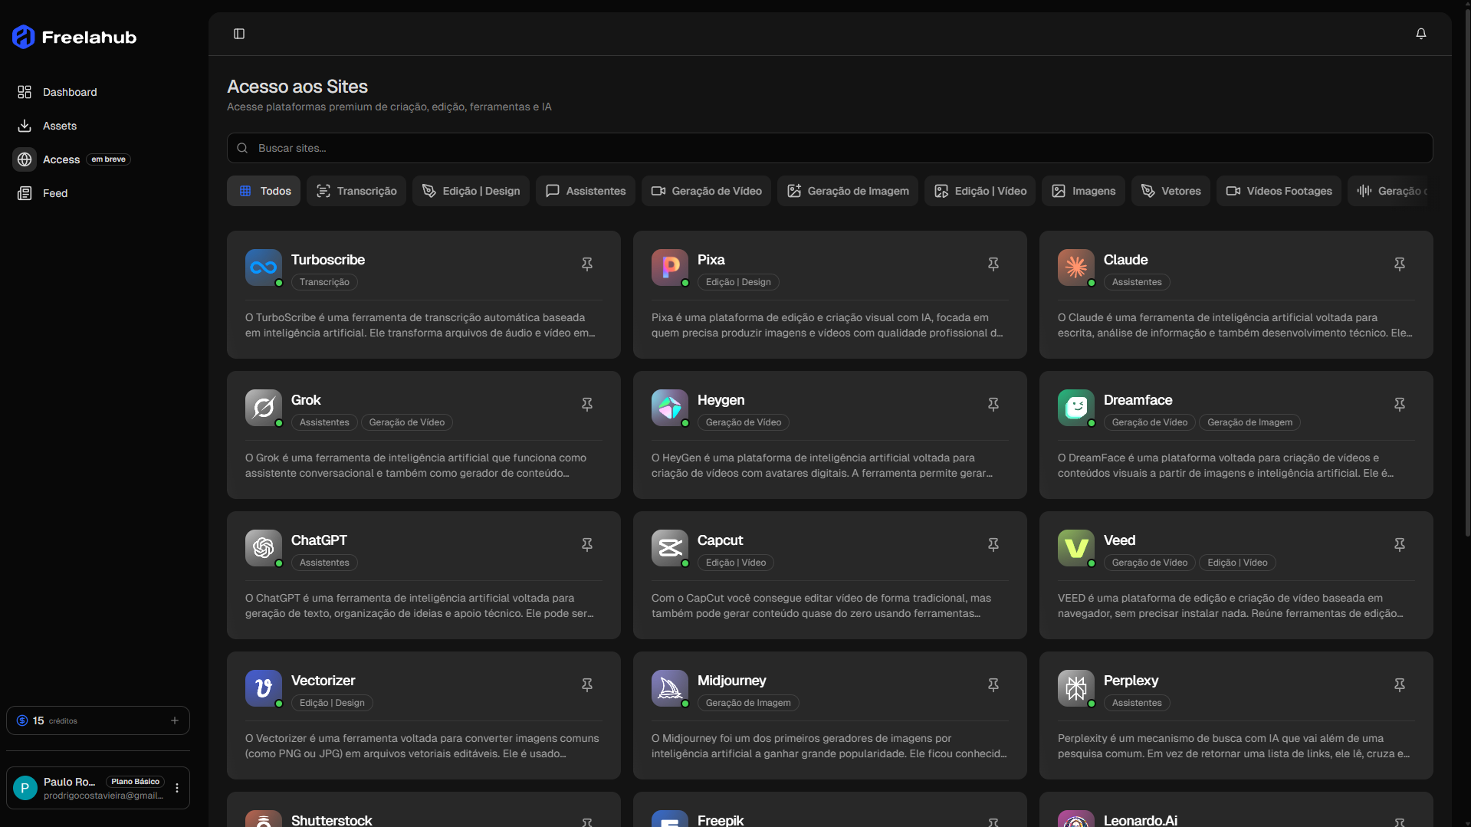The width and height of the screenshot is (1471, 827).
Task: Select the Assistentes filter tab
Action: [585, 190]
